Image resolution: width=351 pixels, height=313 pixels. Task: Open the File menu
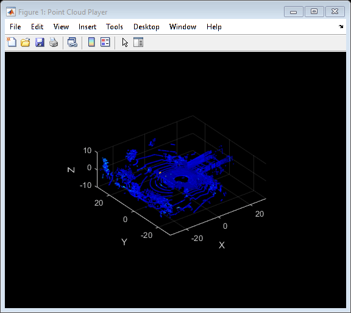[15, 27]
